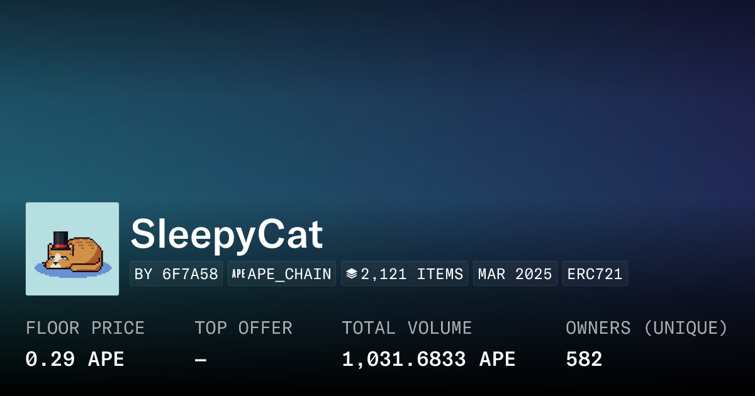
Task: Click the TOTAL VOLUME label
Action: point(407,328)
